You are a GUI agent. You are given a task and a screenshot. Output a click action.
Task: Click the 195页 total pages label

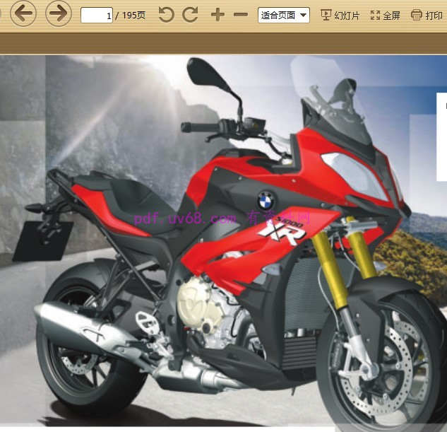(x=133, y=16)
